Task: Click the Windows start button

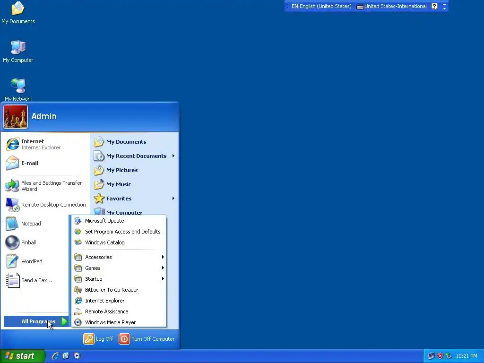Action: coord(22,356)
